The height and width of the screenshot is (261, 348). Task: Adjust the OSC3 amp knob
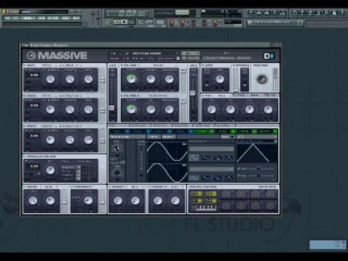pyautogui.click(x=89, y=140)
